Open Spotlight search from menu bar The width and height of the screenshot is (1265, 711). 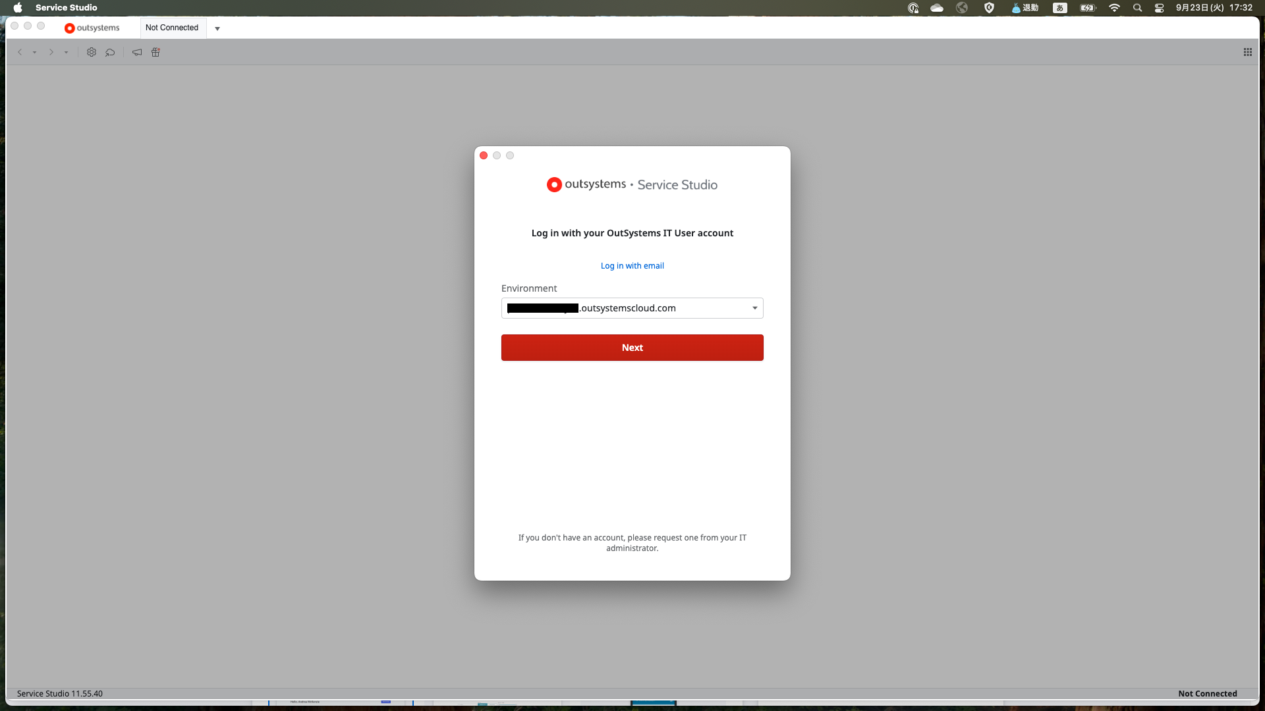(x=1137, y=8)
